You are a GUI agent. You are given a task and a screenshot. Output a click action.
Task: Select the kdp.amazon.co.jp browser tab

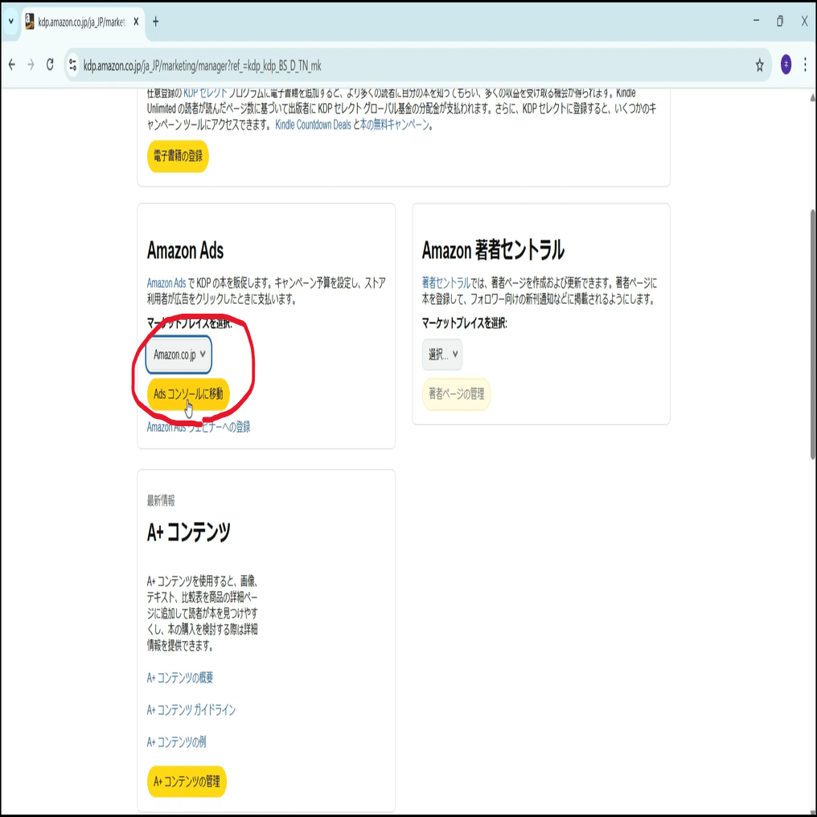82,22
